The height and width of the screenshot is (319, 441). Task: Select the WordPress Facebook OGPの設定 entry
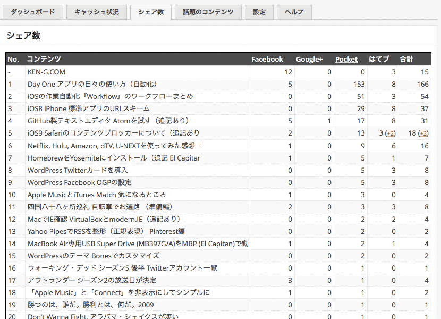tap(80, 182)
